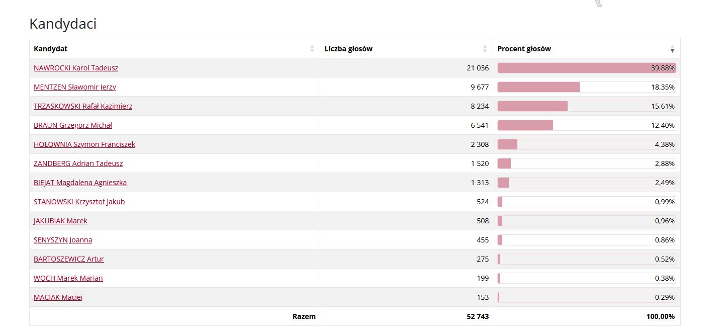Image resolution: width=725 pixels, height=336 pixels.
Task: Open HOŁOWNIA Szymon Franciszek details
Action: (x=84, y=144)
